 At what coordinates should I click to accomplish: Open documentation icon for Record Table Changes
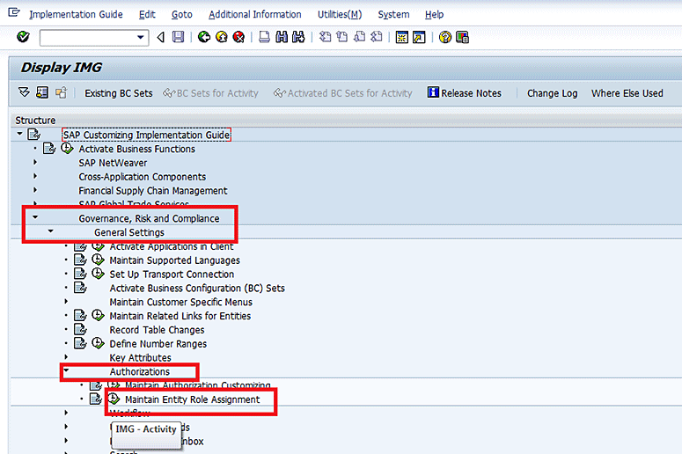(81, 330)
